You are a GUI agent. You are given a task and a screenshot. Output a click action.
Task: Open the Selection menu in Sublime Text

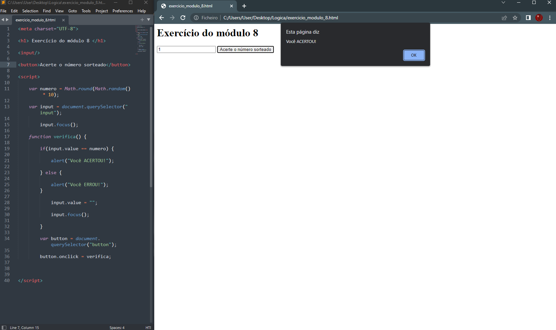click(x=30, y=11)
